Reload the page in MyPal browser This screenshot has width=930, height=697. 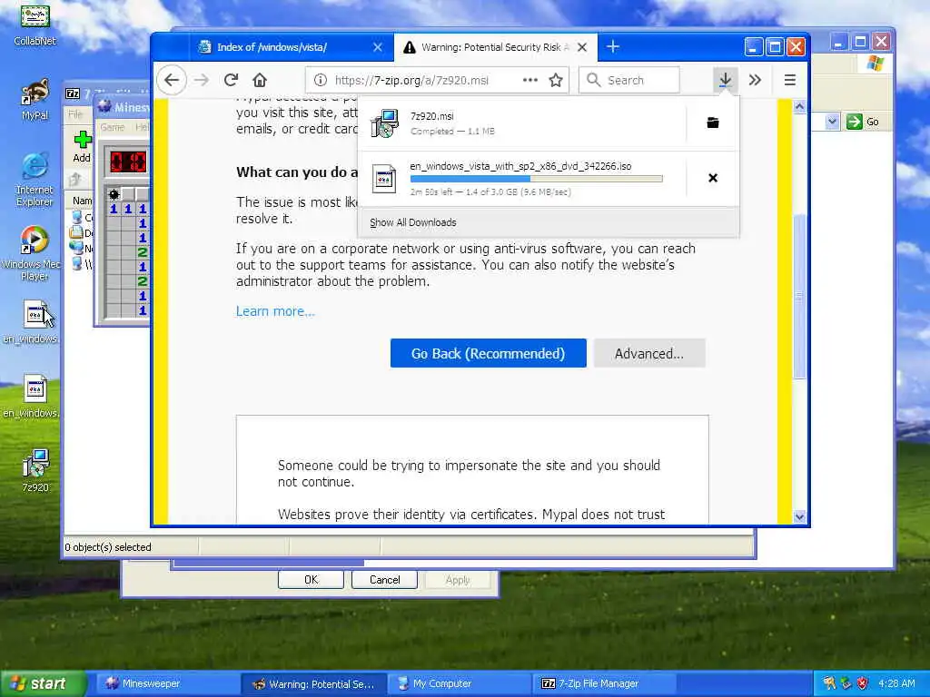231,80
